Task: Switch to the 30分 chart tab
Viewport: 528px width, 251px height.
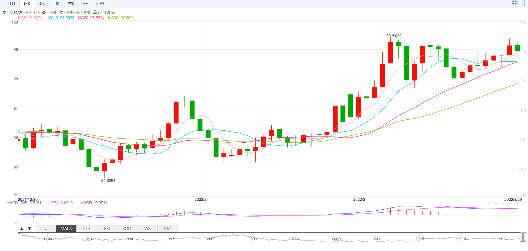Action: click(100, 3)
